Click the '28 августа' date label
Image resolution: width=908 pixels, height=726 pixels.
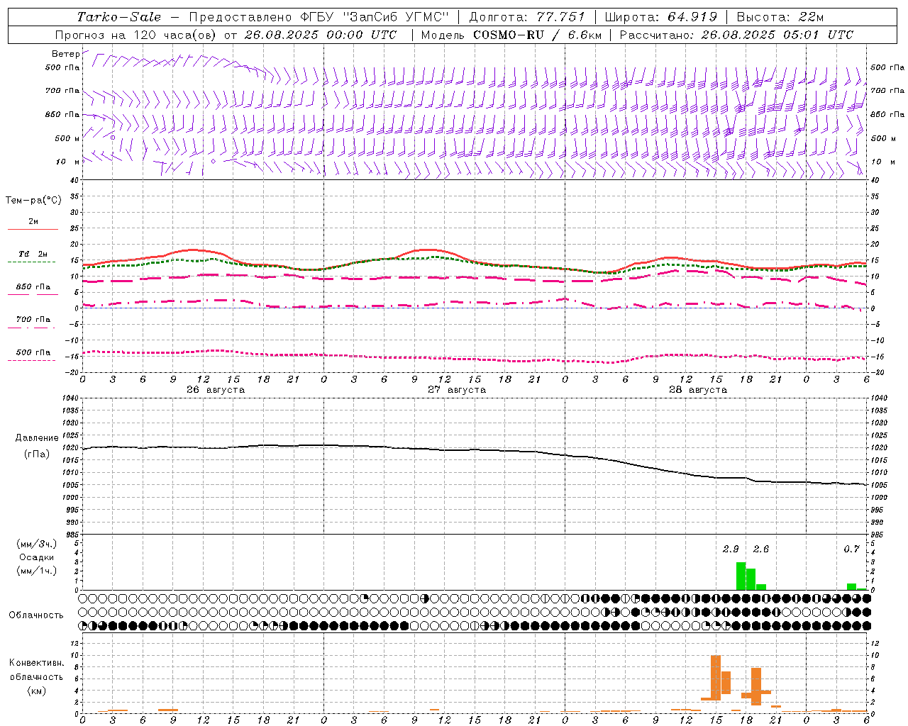click(x=698, y=390)
